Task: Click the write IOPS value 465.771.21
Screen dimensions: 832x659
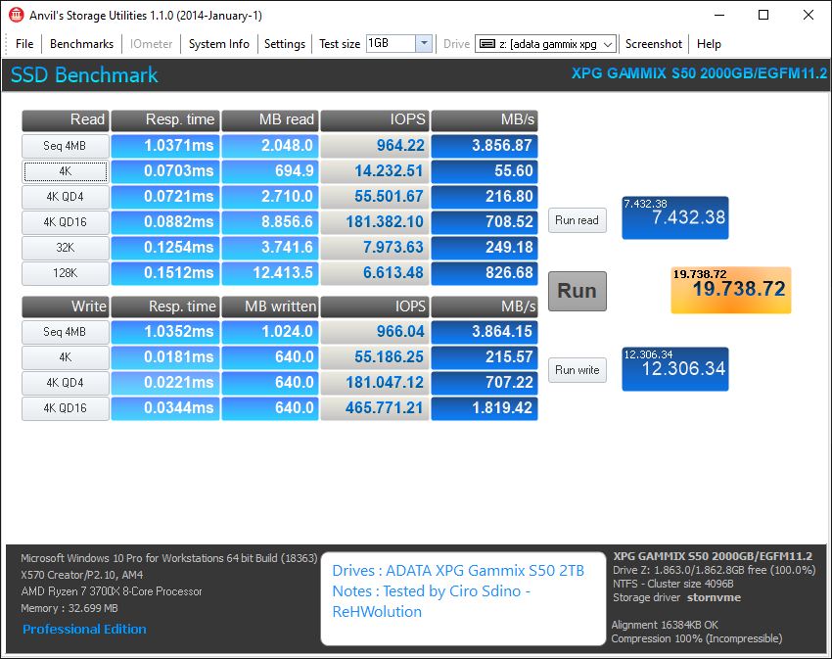Action: click(x=375, y=408)
